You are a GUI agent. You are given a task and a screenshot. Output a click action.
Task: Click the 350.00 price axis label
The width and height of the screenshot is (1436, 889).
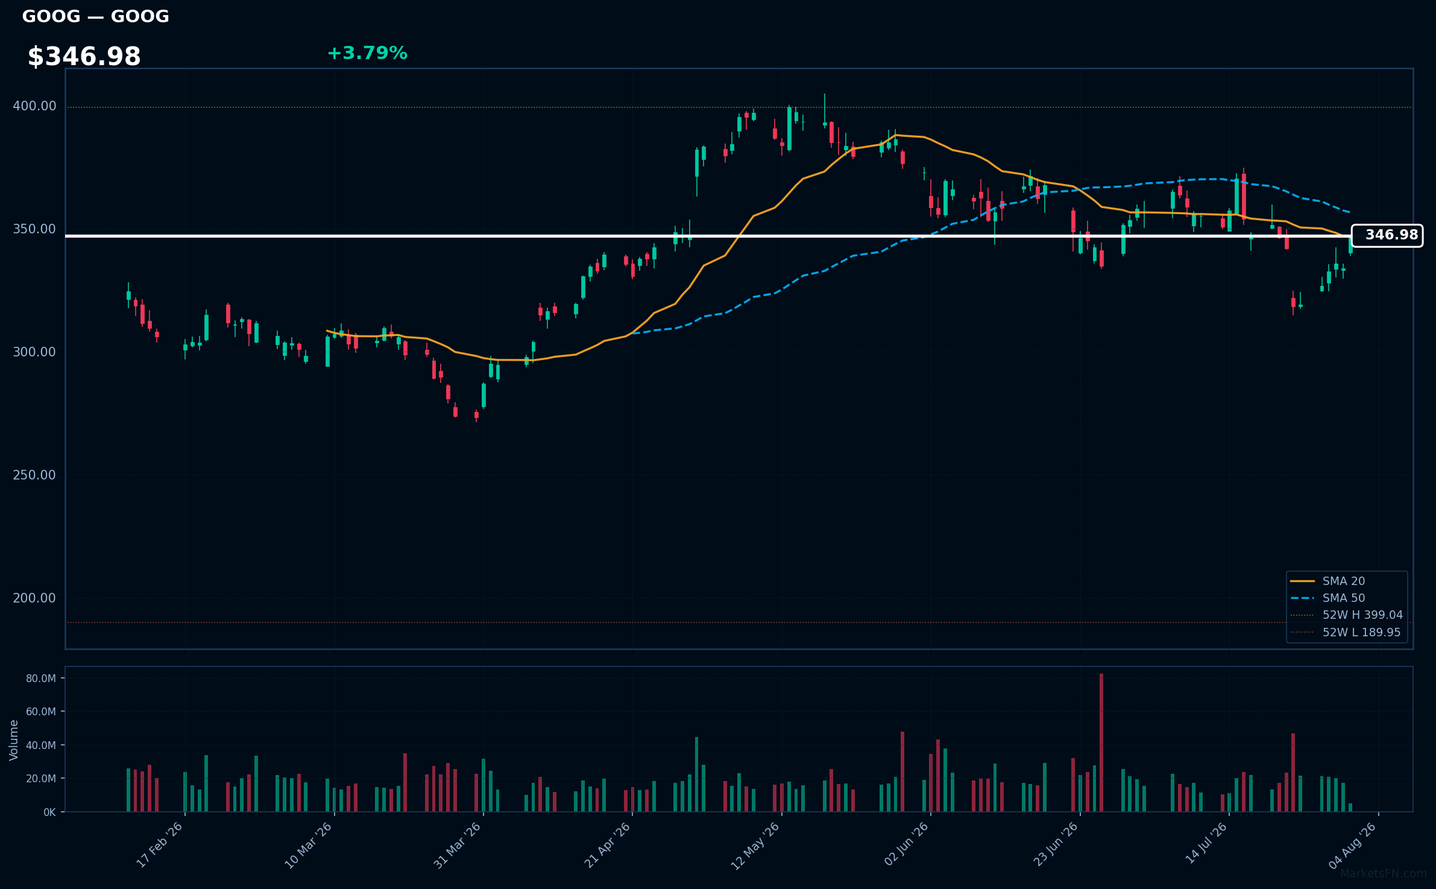(34, 229)
